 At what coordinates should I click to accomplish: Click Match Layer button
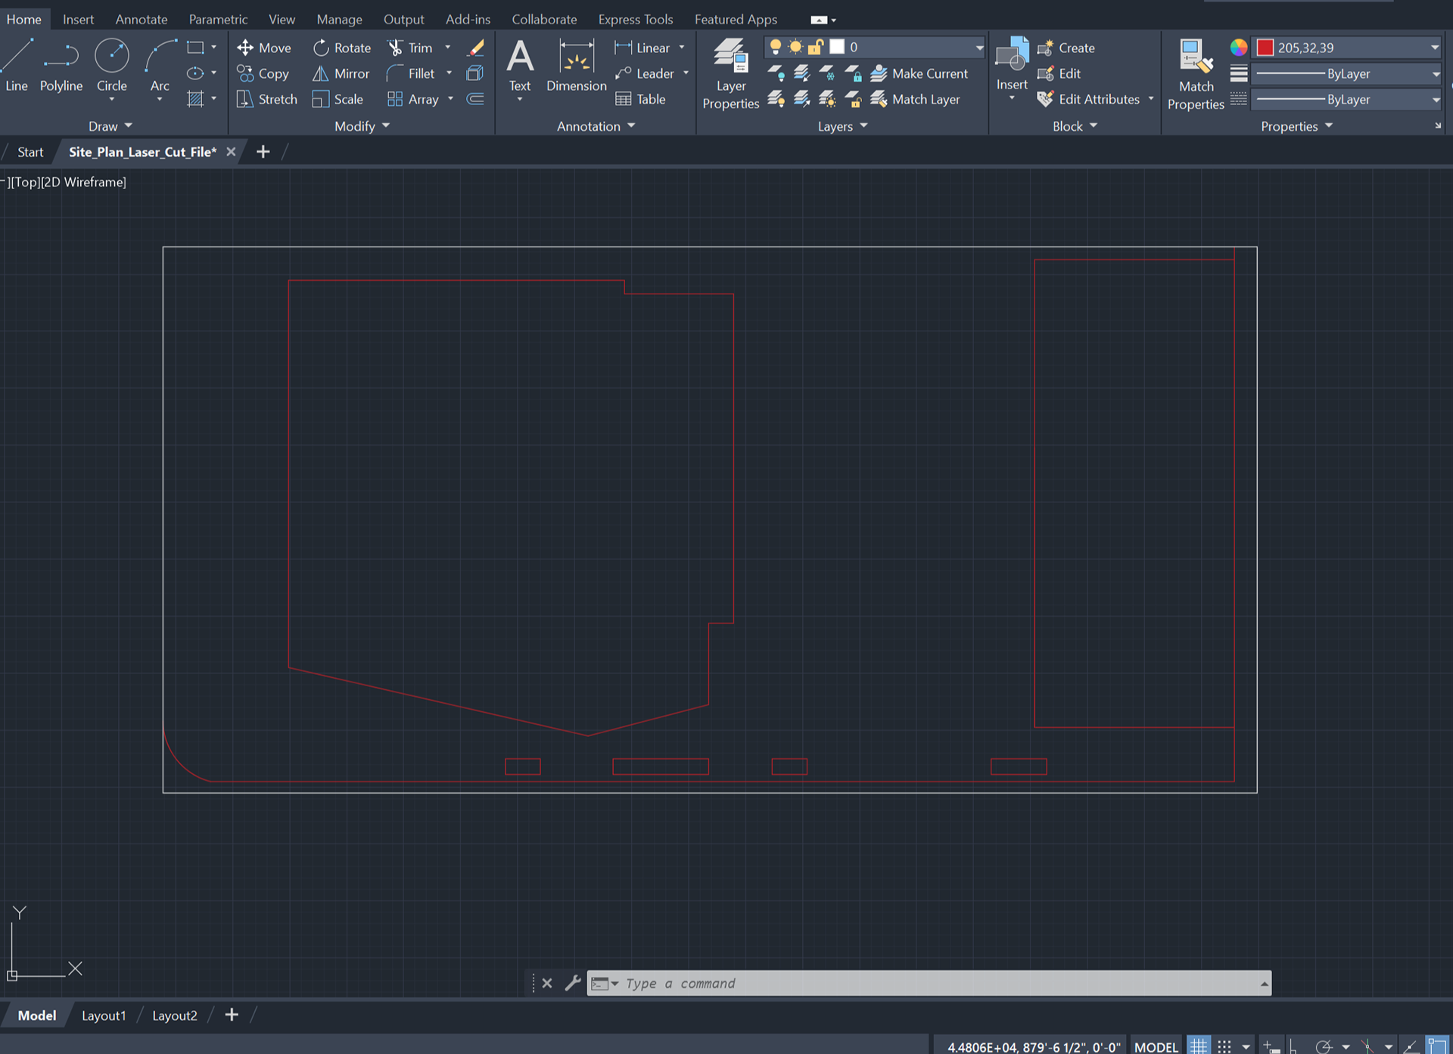[x=916, y=99]
